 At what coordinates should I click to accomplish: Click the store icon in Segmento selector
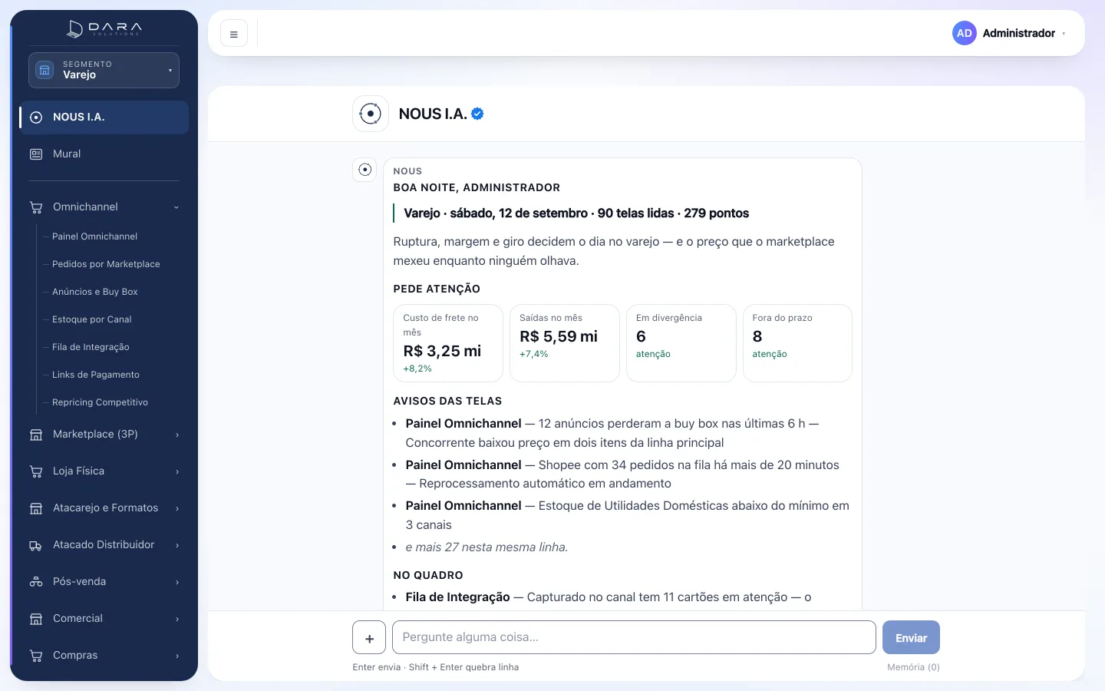coord(45,70)
